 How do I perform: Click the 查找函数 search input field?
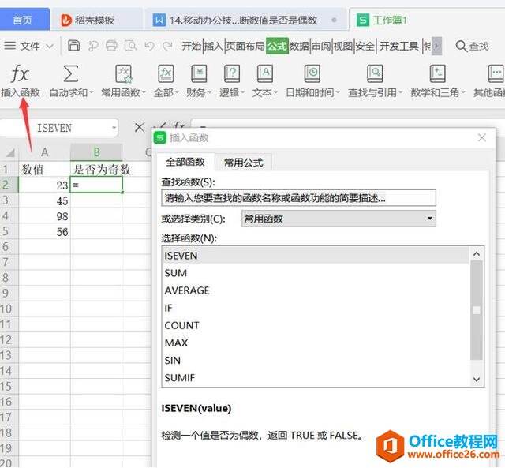[298, 198]
